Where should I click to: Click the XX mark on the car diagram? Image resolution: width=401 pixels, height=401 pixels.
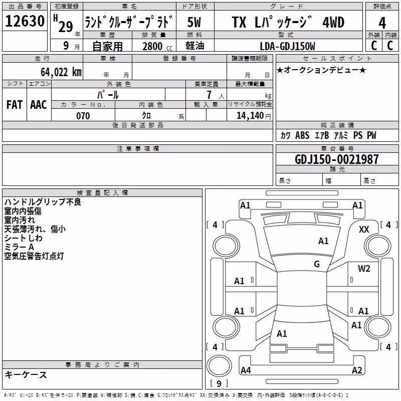364,230
